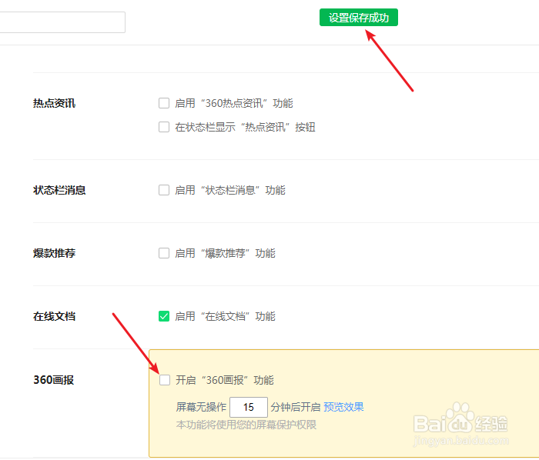539x460 pixels.
Task: Click the "设置保存成功" notification
Action: pos(359,18)
